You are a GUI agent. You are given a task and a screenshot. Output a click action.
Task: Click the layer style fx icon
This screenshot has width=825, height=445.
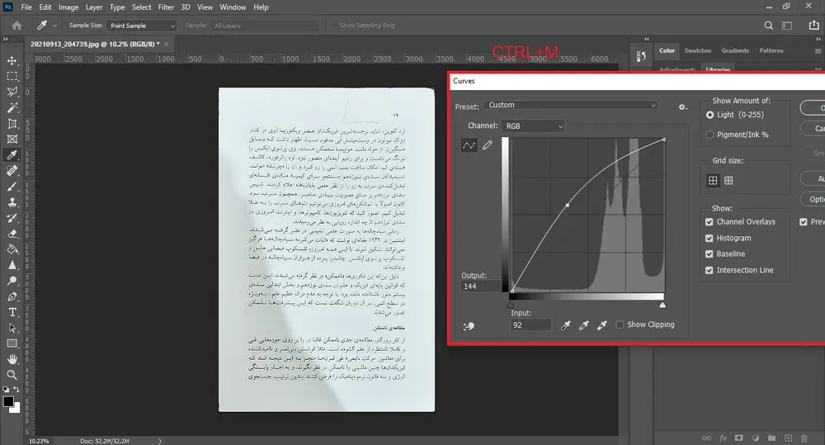pos(723,438)
